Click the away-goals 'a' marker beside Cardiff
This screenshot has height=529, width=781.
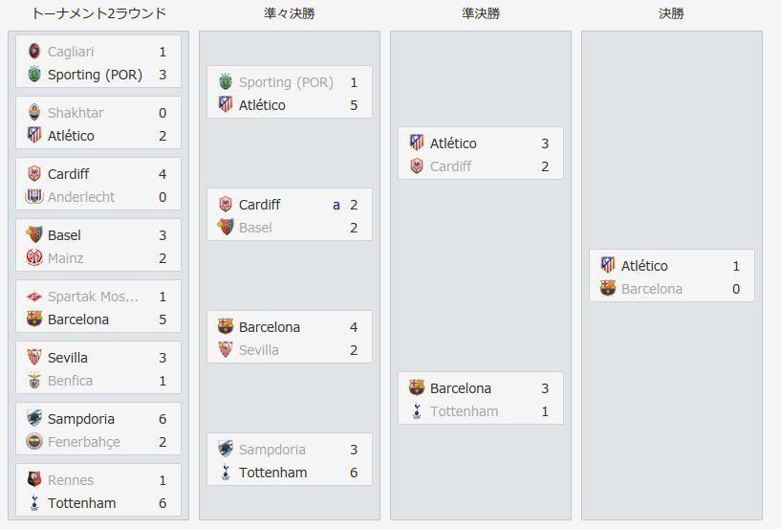click(336, 205)
